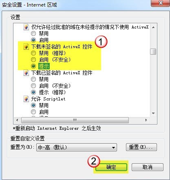Click the settings list scroll down arrow

point(153,113)
